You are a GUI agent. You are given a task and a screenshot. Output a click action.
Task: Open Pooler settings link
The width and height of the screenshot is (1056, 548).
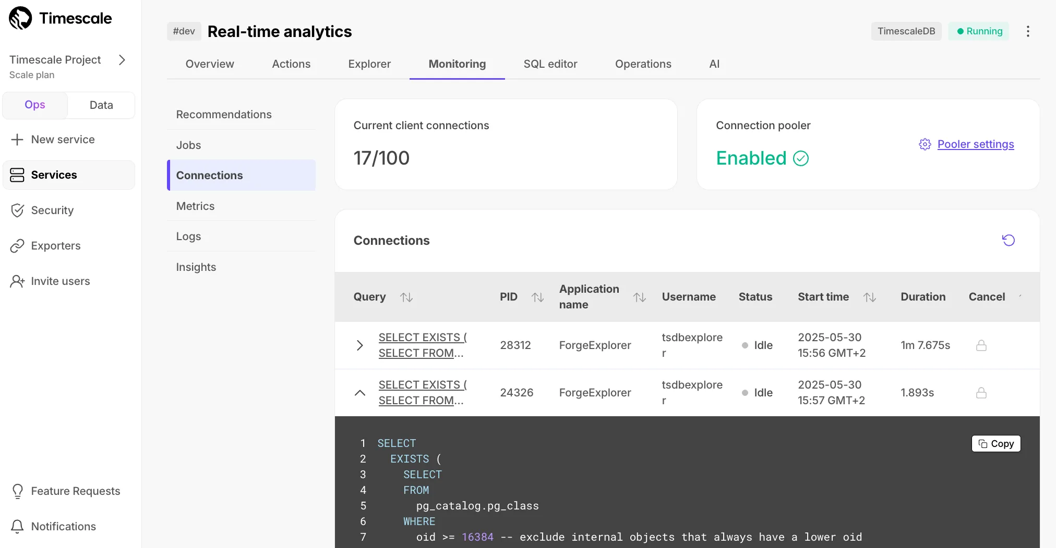975,144
